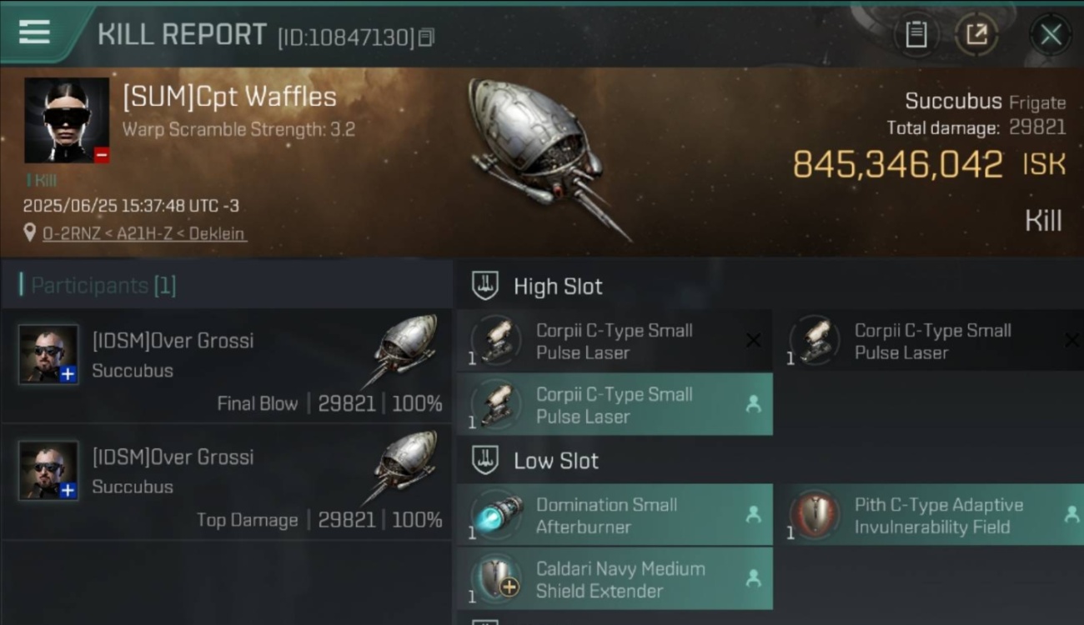The height and width of the screenshot is (625, 1084).
Task: Open the hamburger menu icon
Action: pyautogui.click(x=34, y=32)
